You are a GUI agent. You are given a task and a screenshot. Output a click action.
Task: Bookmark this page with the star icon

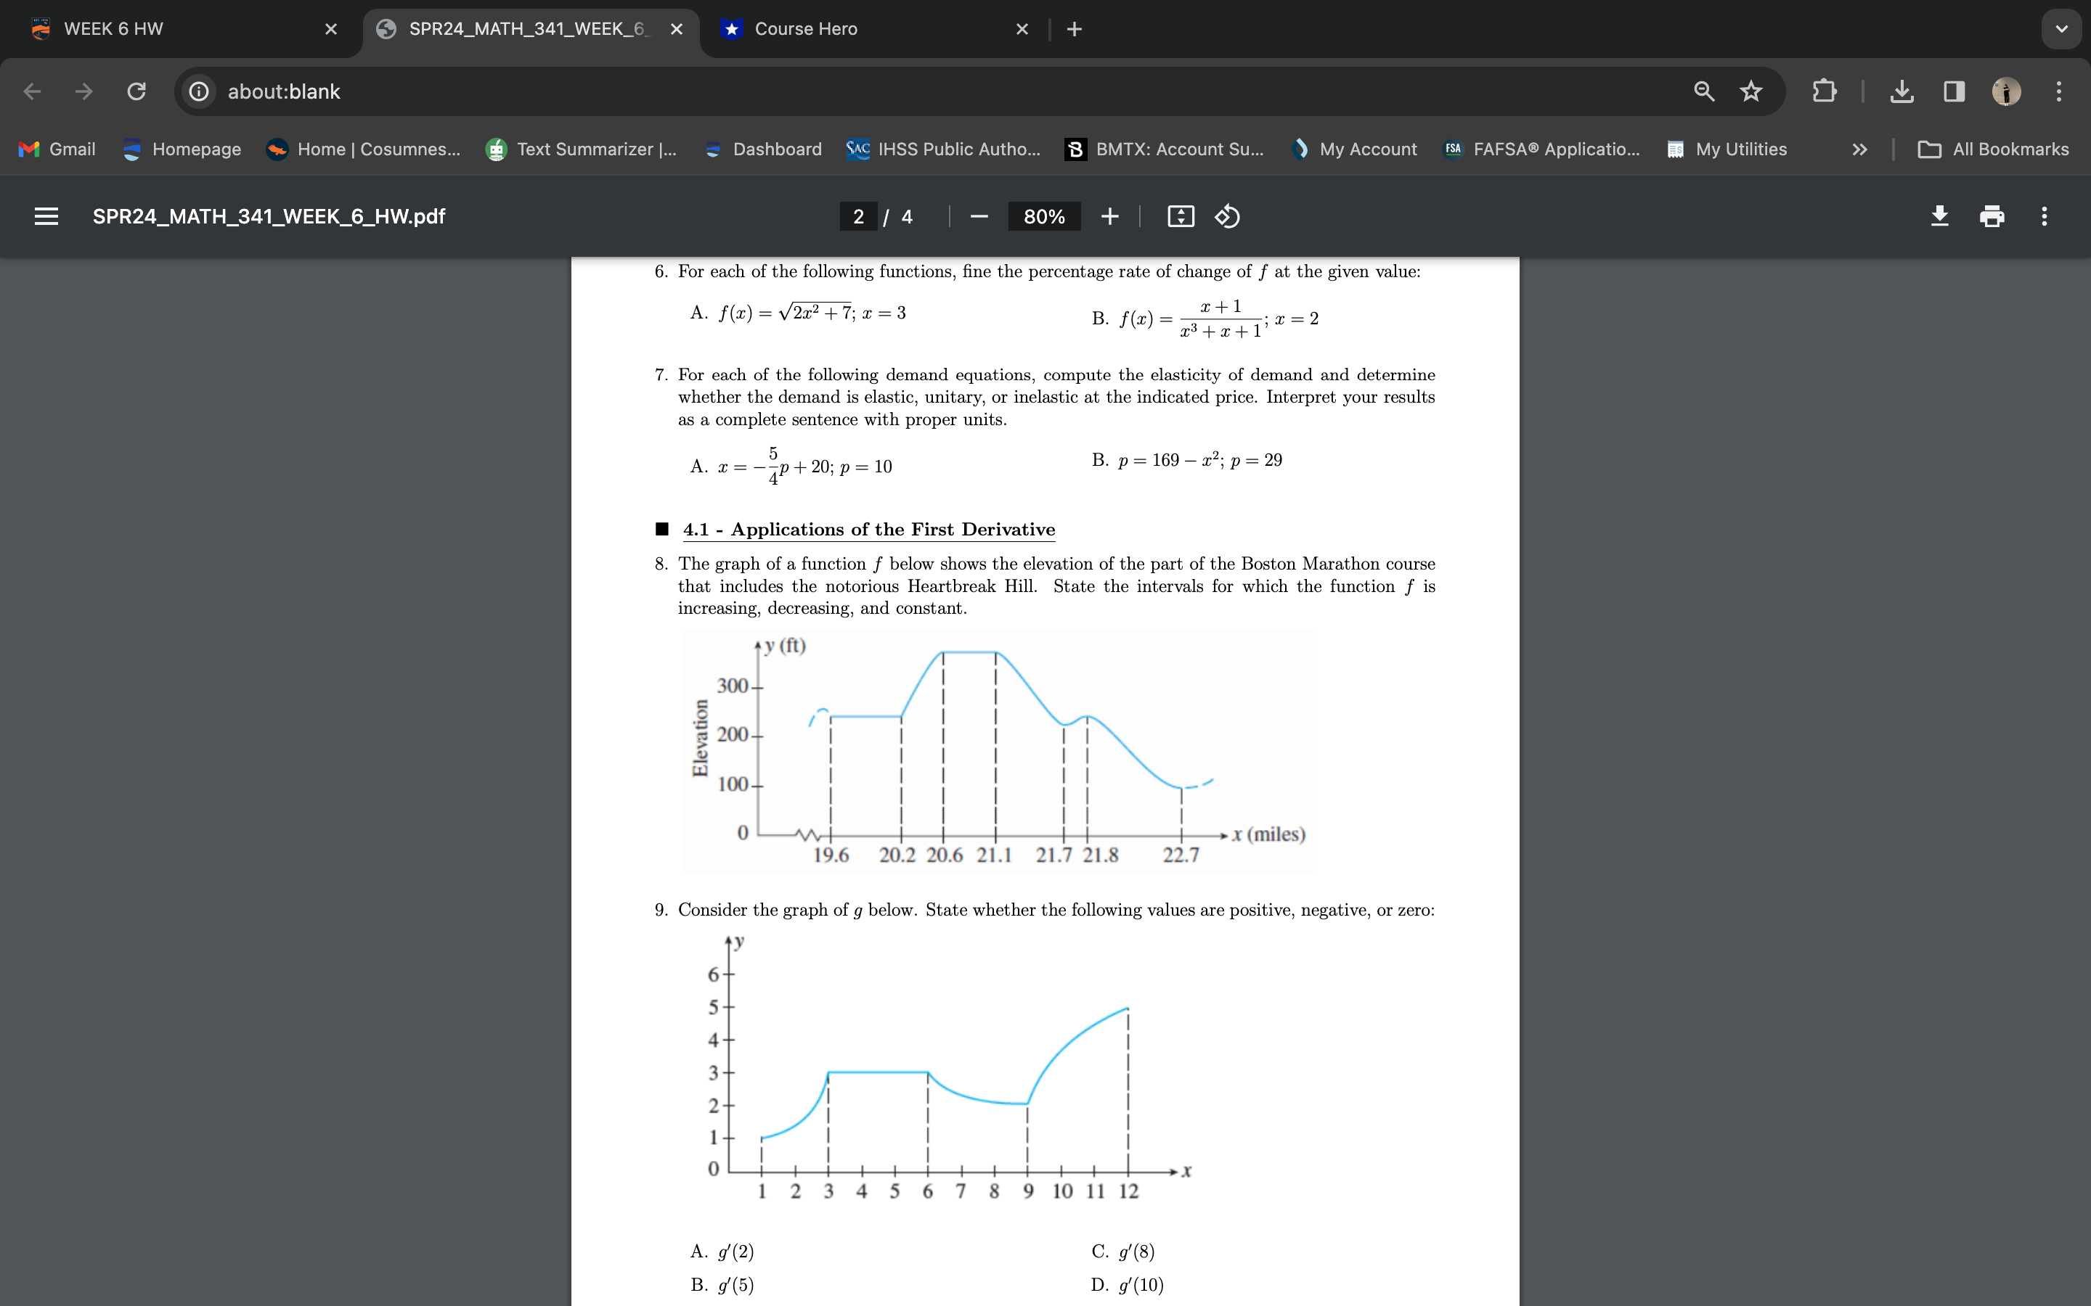[1750, 91]
